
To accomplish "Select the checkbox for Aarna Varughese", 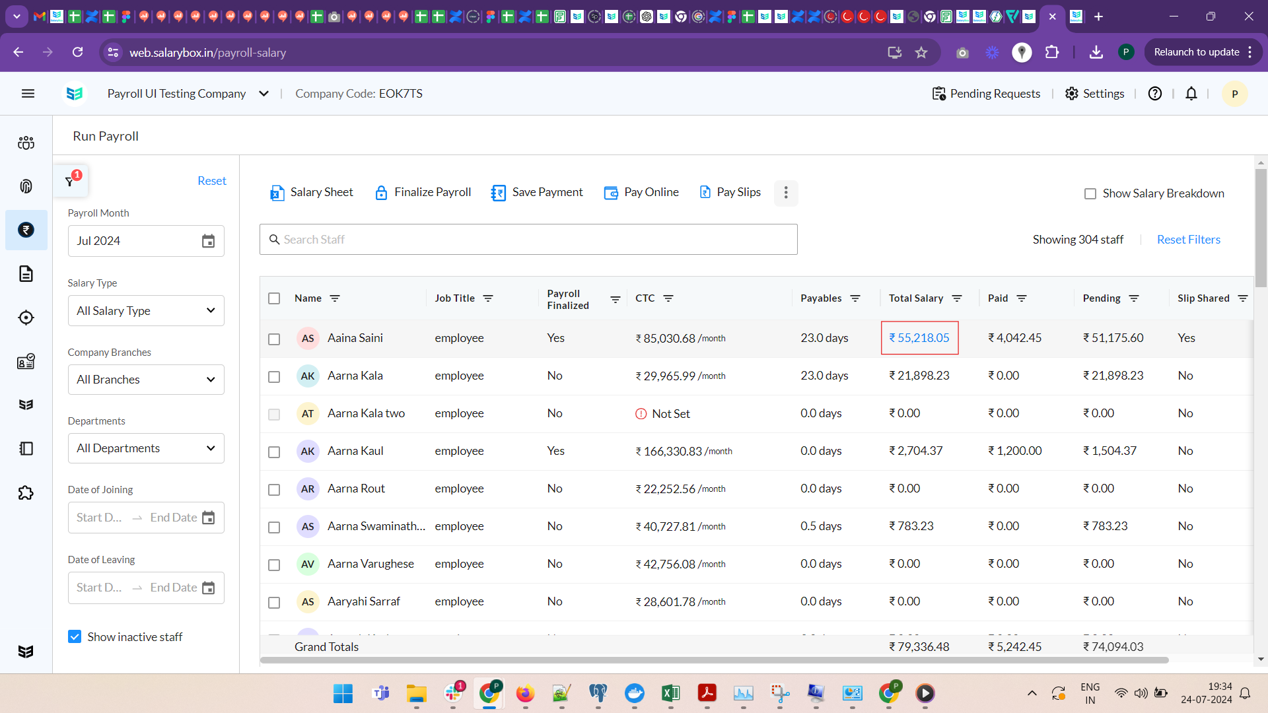I will pos(274,565).
